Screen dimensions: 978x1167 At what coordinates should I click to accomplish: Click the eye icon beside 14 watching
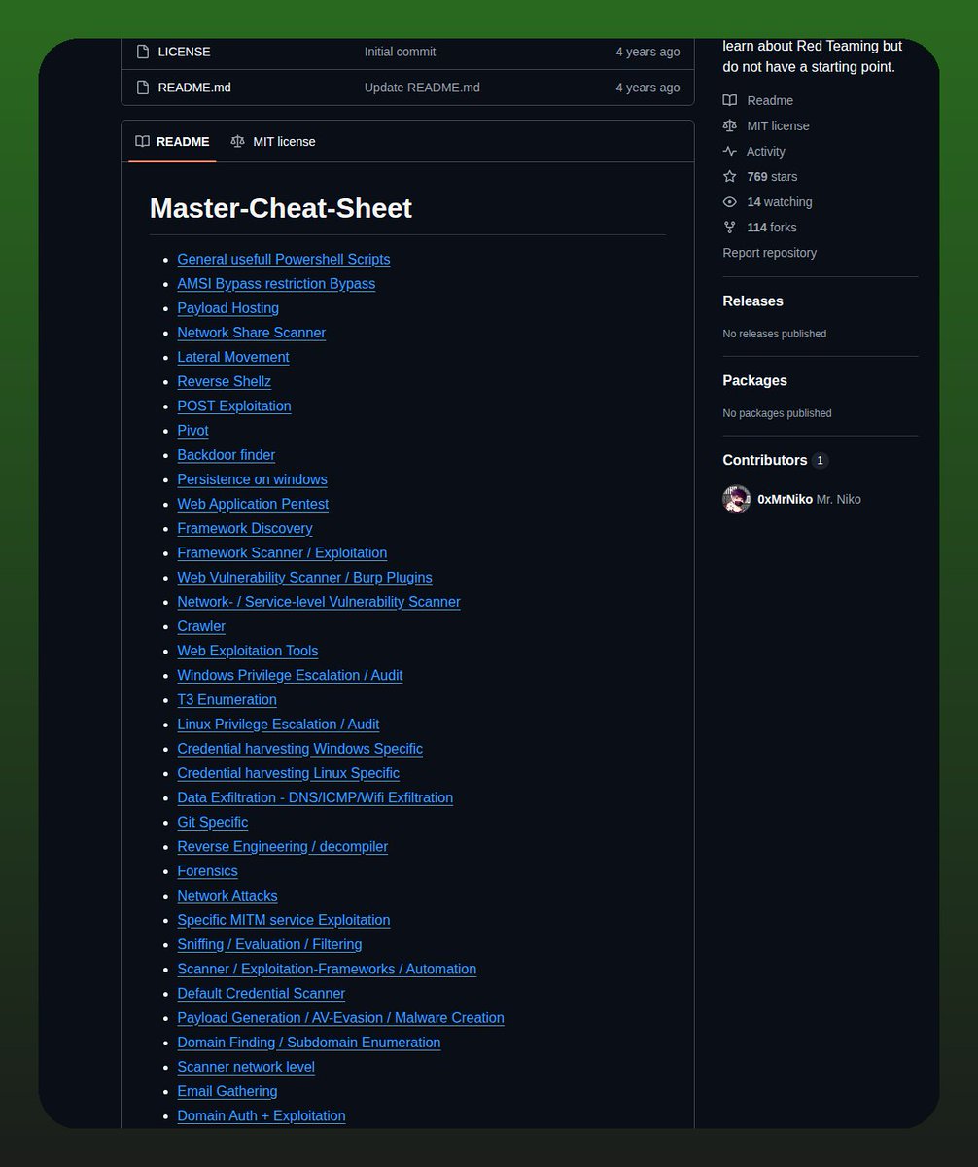(730, 201)
